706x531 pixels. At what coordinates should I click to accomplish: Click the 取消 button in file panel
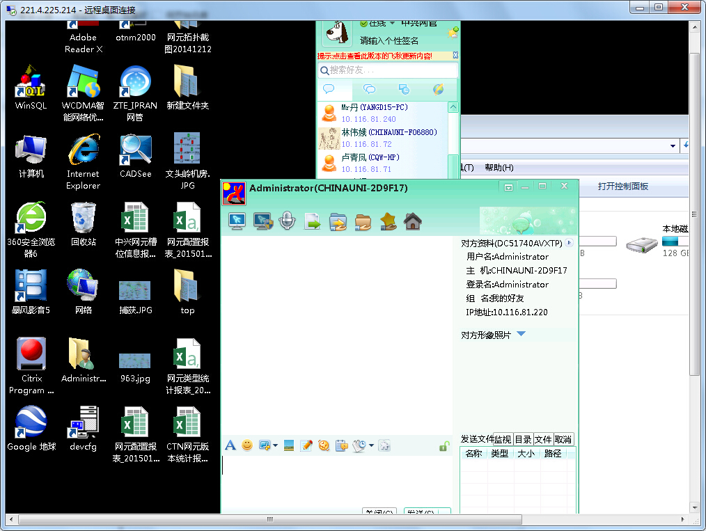[563, 439]
